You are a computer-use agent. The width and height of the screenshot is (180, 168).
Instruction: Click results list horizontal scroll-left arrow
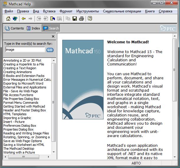6,157
